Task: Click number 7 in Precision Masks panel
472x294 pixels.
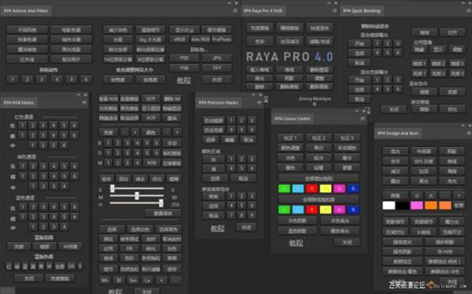Action: click(231, 215)
